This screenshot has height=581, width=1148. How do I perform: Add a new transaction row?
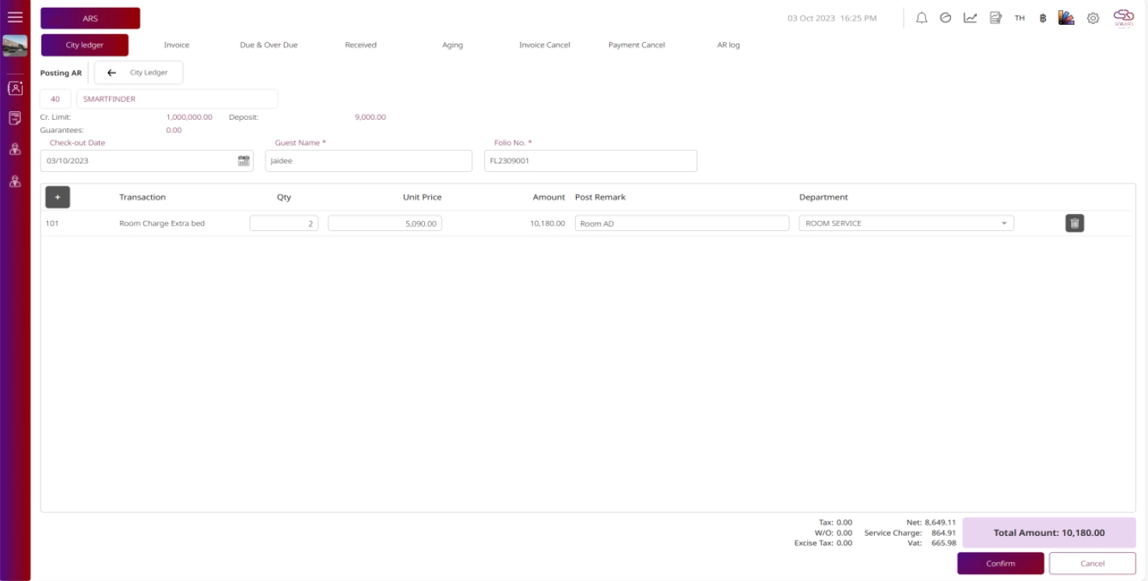(x=58, y=198)
